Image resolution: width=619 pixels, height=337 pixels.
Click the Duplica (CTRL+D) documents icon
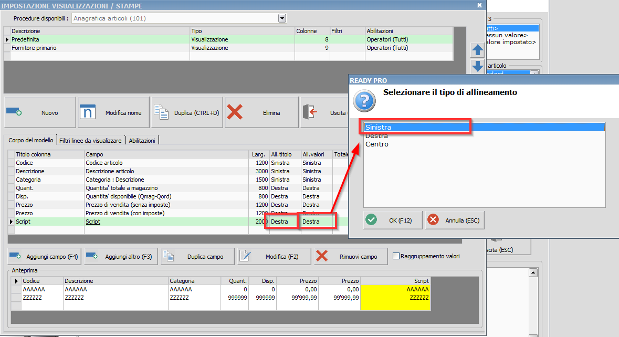[161, 112]
